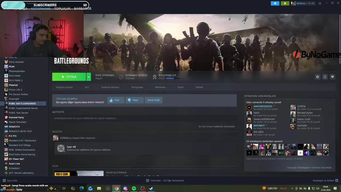Select PICO PARK 2 in library
The height and width of the screenshot is (192, 341).
click(16, 80)
